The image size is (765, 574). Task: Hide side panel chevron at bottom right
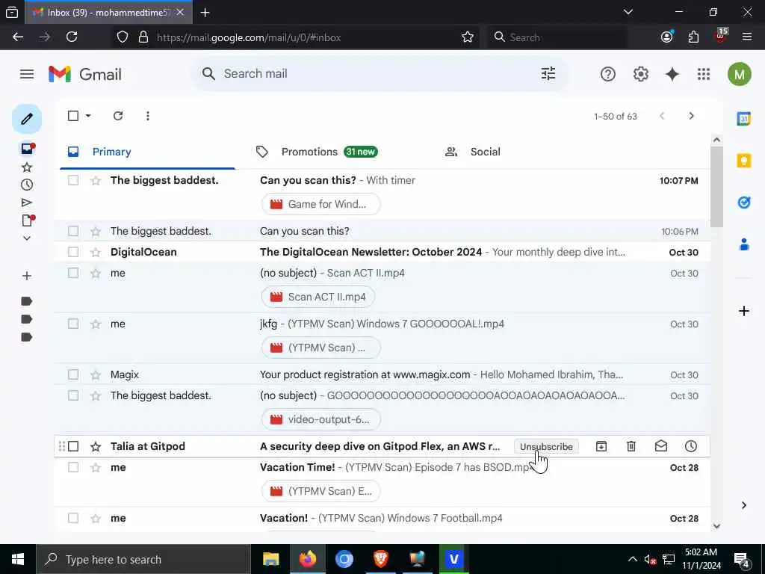click(743, 505)
